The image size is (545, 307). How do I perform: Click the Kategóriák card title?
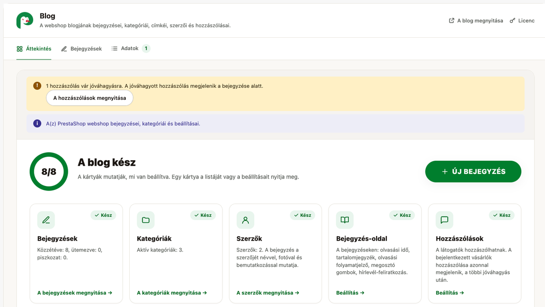(154, 239)
